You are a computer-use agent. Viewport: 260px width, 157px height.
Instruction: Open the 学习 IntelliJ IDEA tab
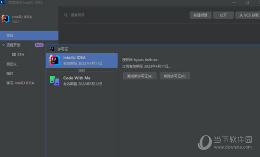pyautogui.click(x=20, y=83)
